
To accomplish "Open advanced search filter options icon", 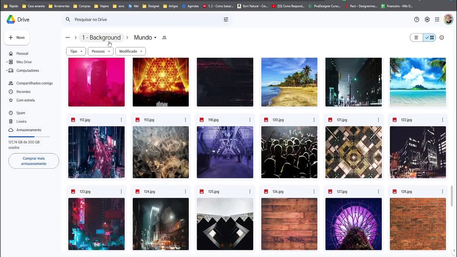I will 226,20.
